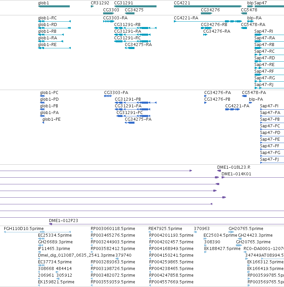Viewport: 284px width, 287px height.
Task: Select the CG34275 gene label
Action: 134,10
